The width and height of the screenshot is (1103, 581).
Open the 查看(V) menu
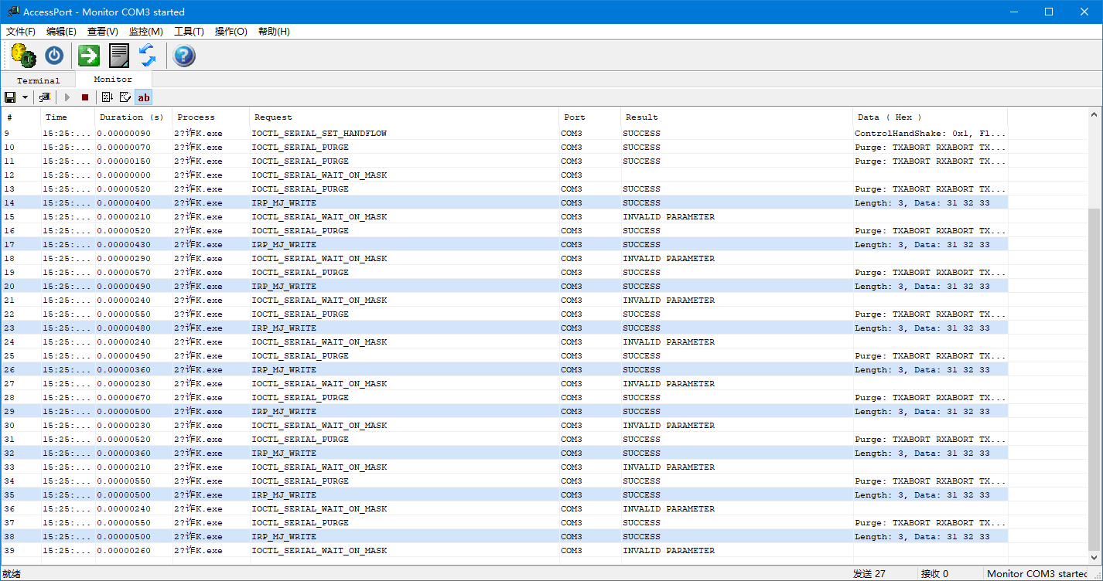click(x=103, y=32)
